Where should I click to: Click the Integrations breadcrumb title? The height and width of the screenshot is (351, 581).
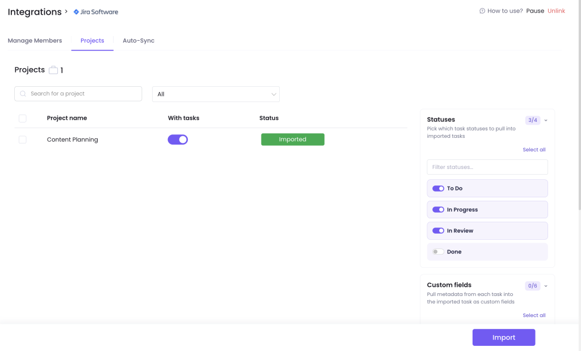(35, 12)
